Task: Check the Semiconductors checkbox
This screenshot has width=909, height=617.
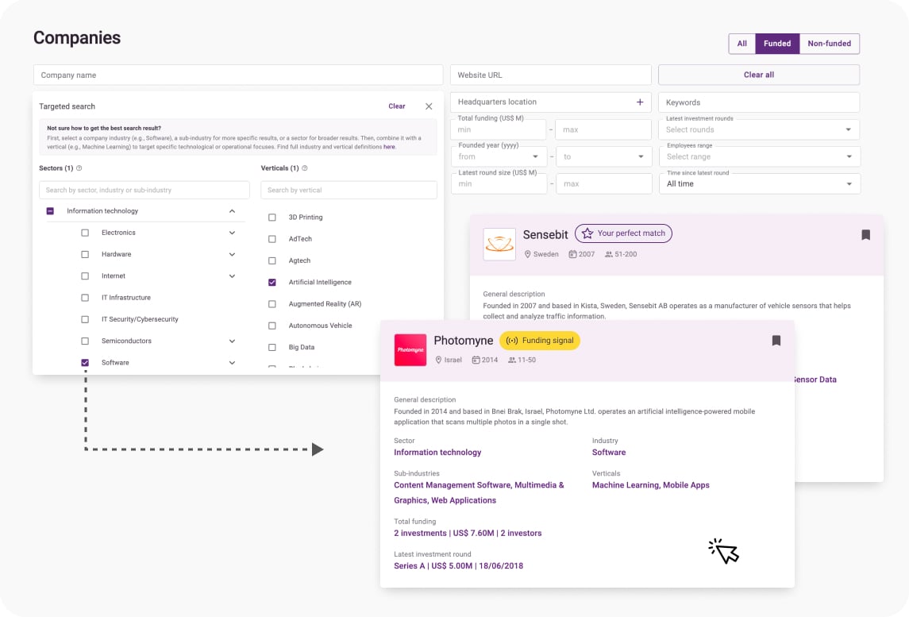Action: click(x=85, y=341)
